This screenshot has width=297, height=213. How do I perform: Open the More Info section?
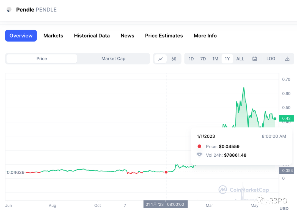pos(205,36)
